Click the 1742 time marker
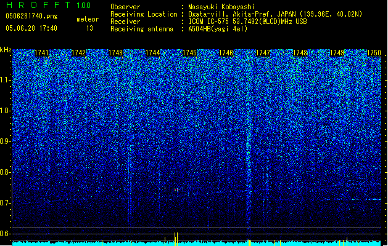This screenshot has height=246, width=388. tap(78, 53)
